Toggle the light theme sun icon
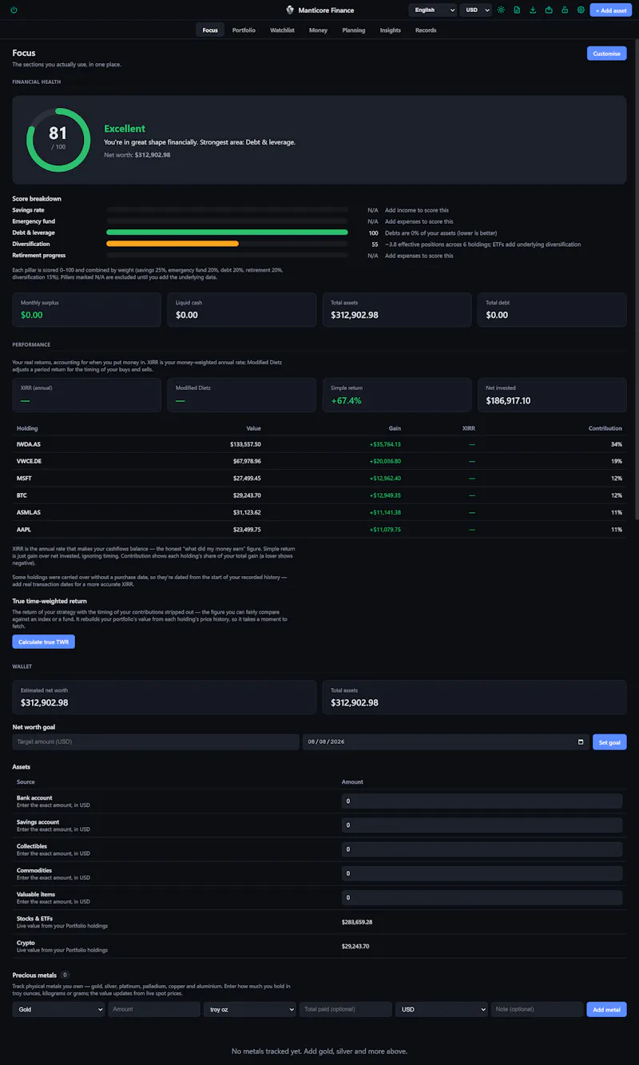The image size is (639, 1065). pyautogui.click(x=501, y=10)
